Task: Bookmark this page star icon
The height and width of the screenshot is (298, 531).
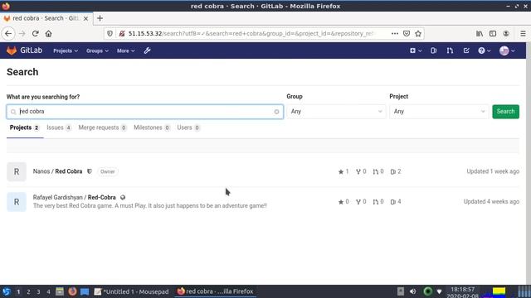Action: click(x=418, y=33)
